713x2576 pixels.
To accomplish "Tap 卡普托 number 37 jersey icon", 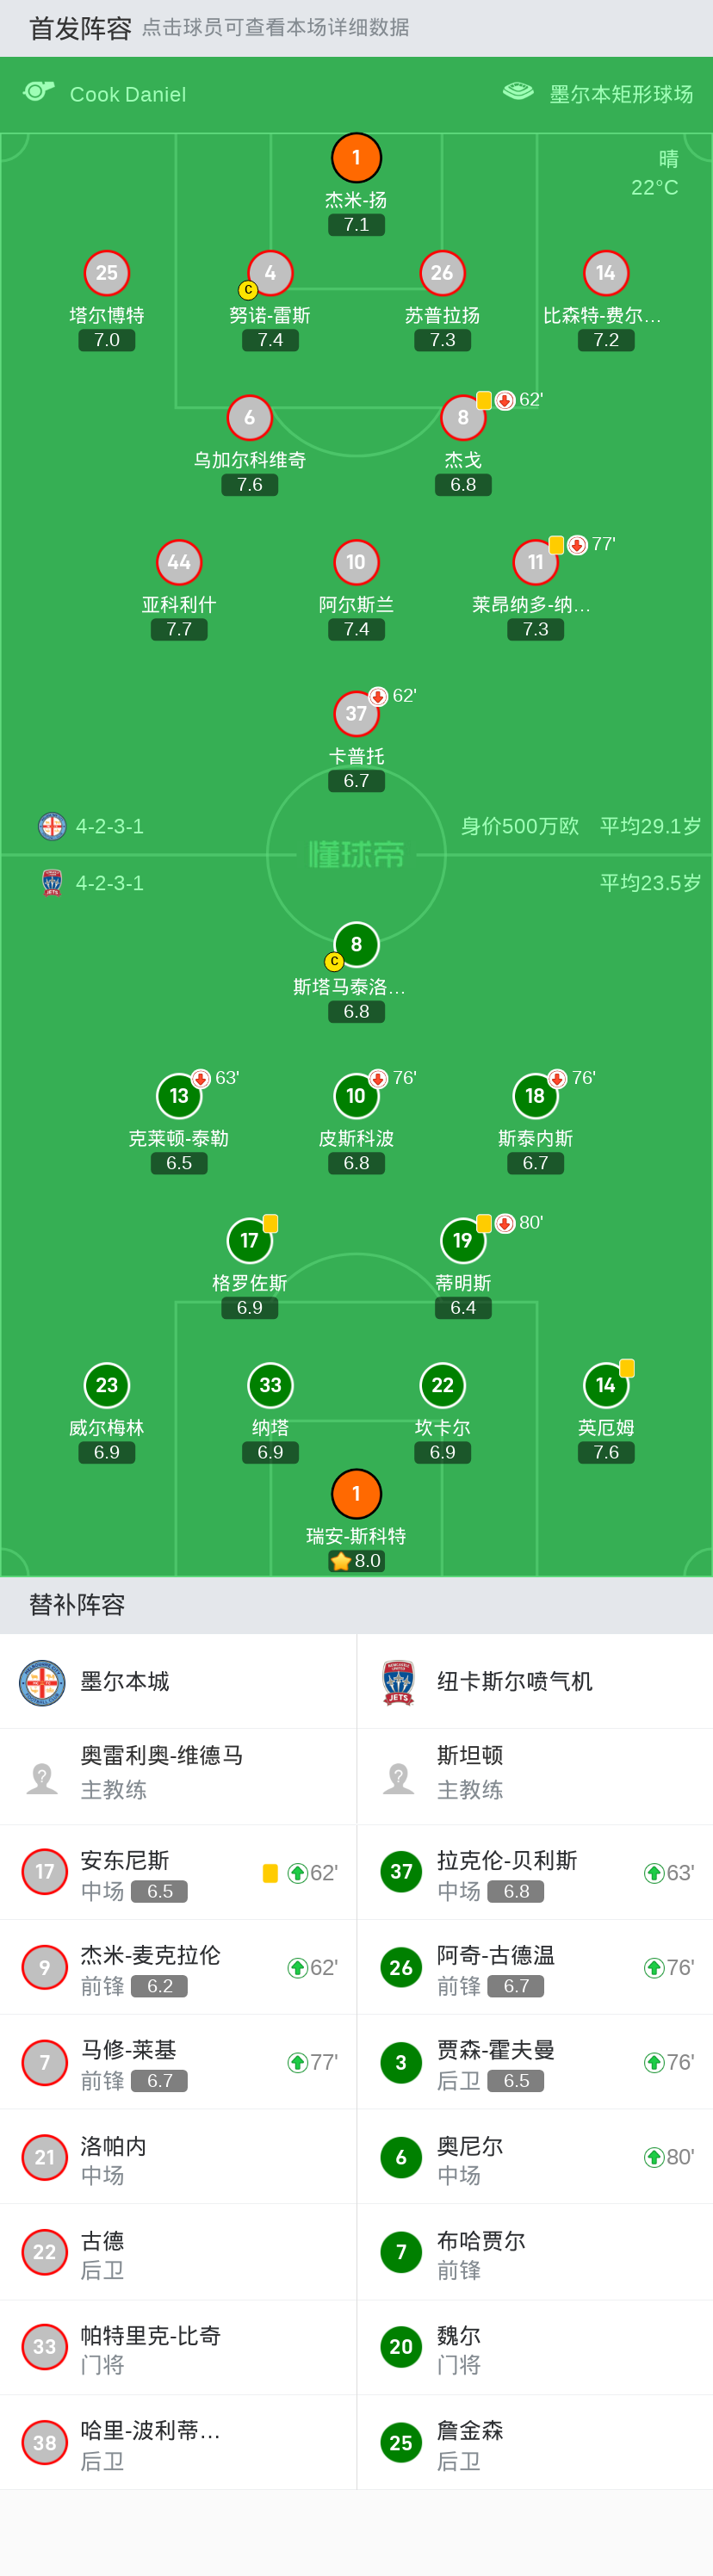I will pos(356,713).
